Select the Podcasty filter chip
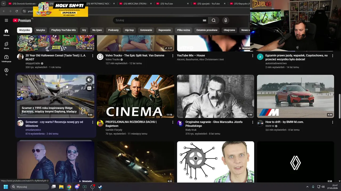Screen dimensions: 341x191 coord(113,30)
